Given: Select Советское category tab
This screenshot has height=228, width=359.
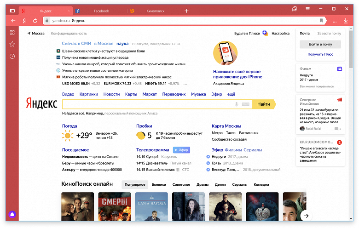Looking at the screenshot, I should [181, 184].
